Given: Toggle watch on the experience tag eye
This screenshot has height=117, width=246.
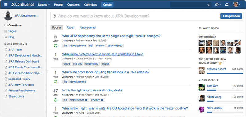Looking at the screenshot, I should pos(86,100).
